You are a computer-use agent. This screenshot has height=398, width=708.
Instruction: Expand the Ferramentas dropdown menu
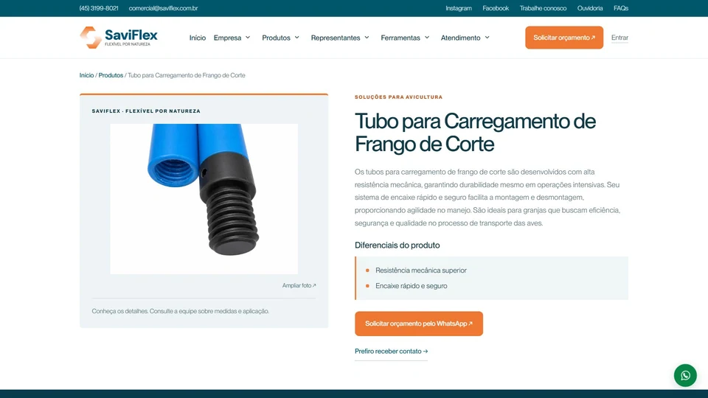405,38
